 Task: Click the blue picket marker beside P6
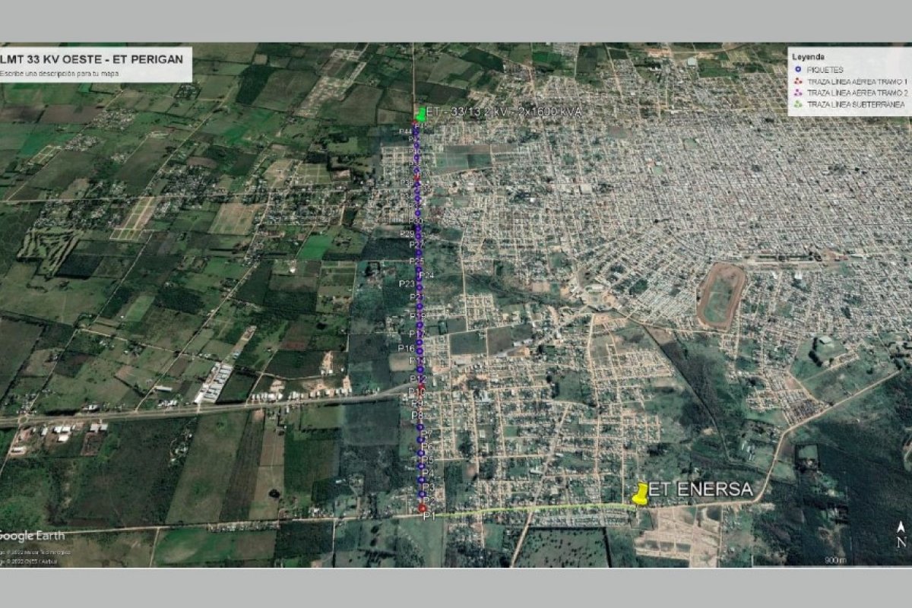(421, 440)
